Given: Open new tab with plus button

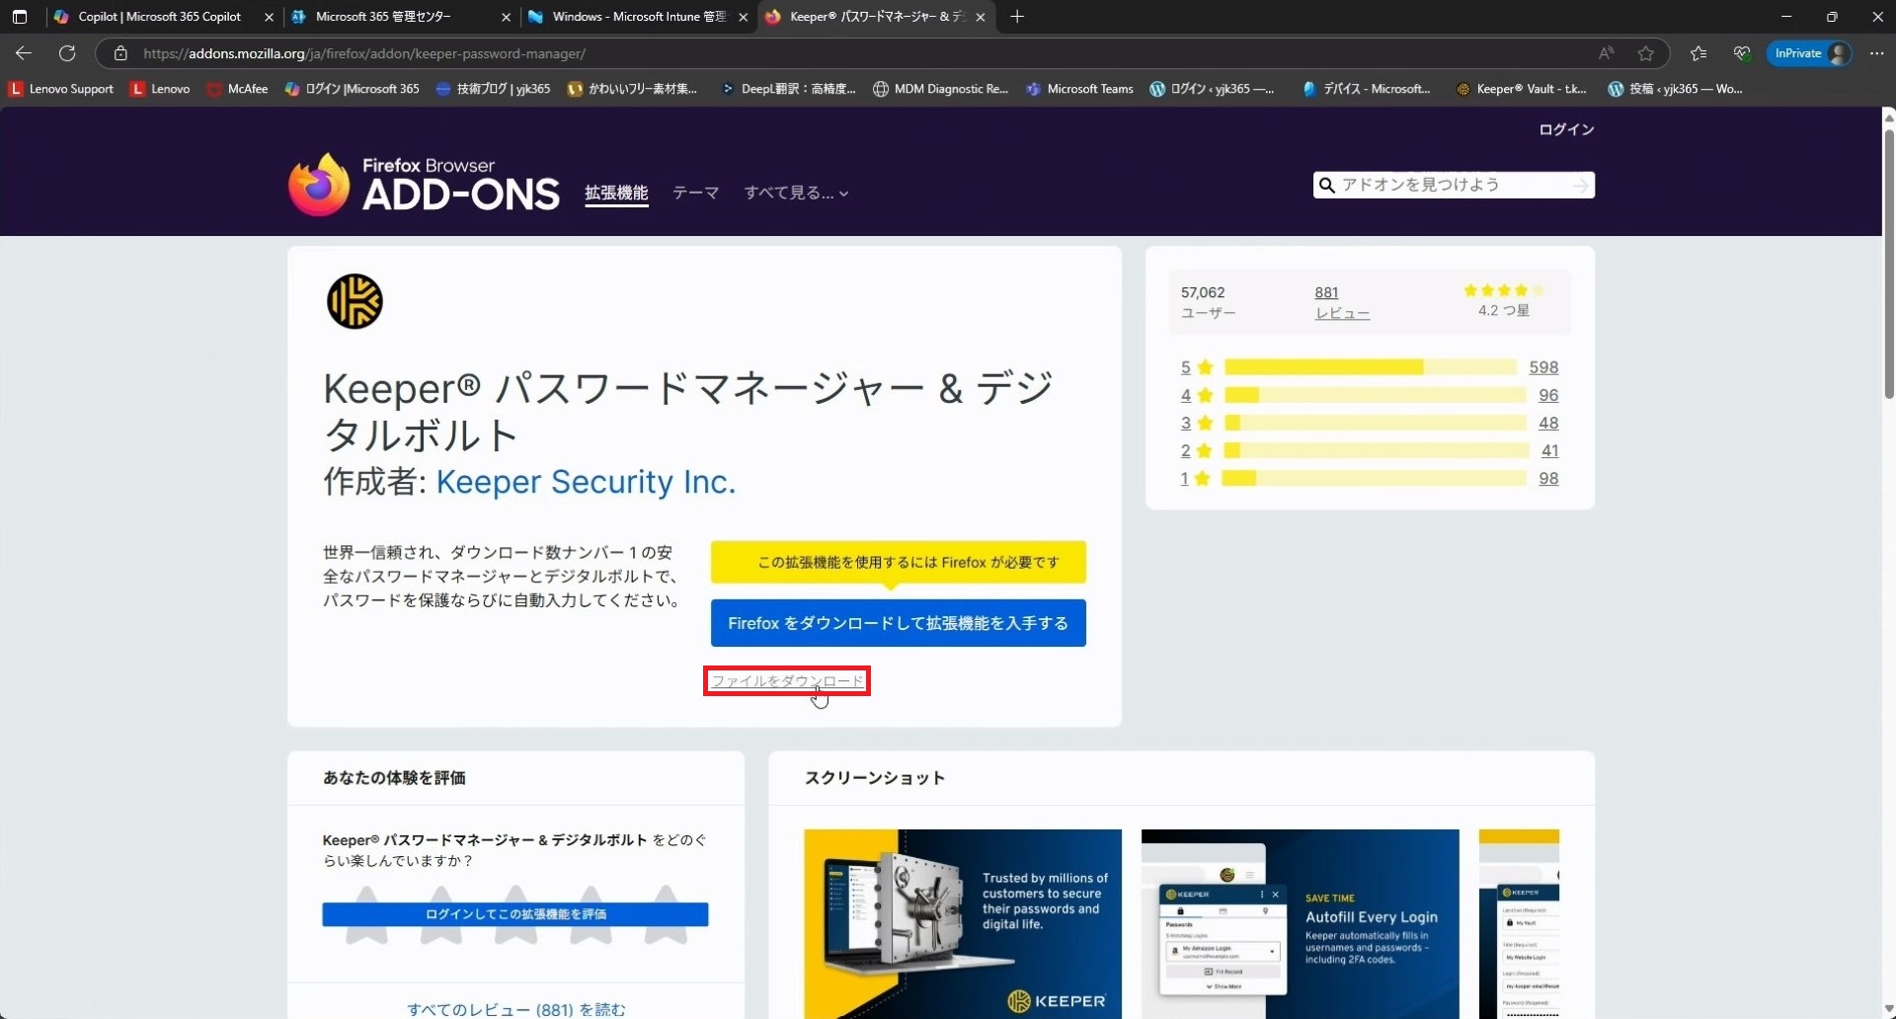Looking at the screenshot, I should (x=1017, y=17).
